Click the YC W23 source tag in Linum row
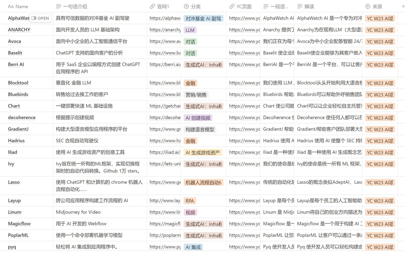Viewport: 405px width, 254px height. (380, 212)
